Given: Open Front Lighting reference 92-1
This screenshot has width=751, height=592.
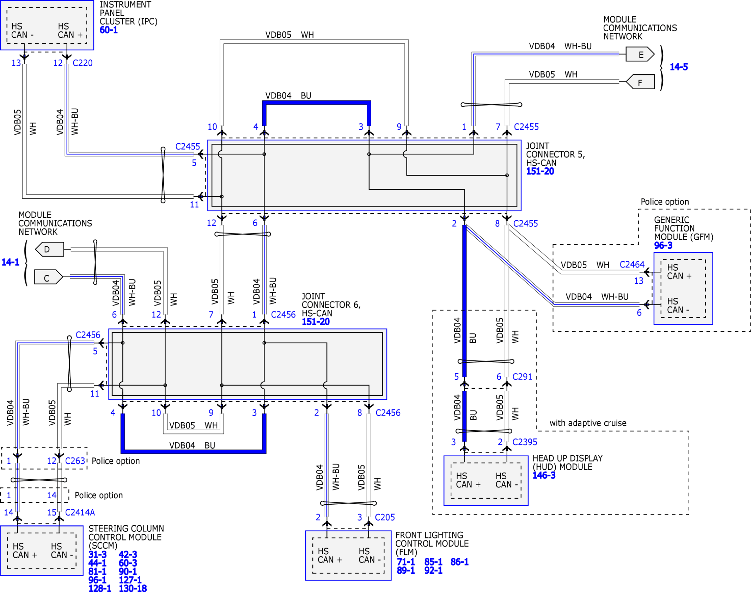Looking at the screenshot, I should [433, 571].
